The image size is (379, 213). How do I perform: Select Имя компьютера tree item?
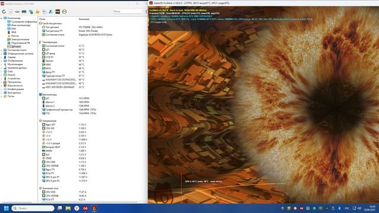(19, 25)
